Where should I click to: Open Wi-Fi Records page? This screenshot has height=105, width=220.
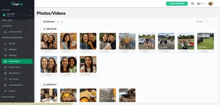pos(17,79)
